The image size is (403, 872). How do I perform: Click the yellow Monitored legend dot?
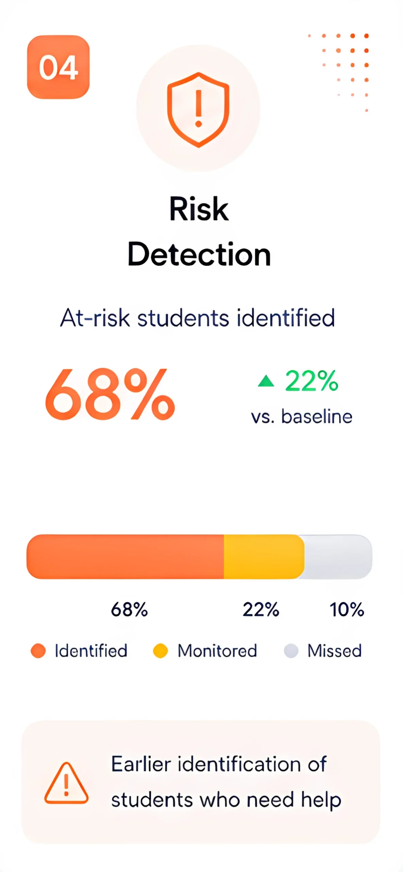click(x=160, y=651)
